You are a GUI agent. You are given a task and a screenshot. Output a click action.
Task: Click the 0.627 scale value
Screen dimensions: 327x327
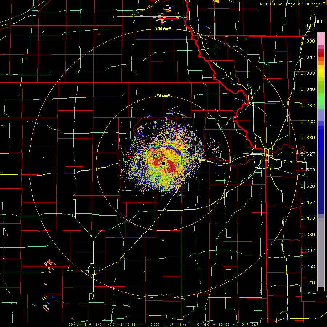pyautogui.click(x=308, y=154)
